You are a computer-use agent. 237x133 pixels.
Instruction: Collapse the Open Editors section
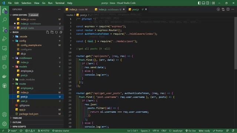11,15
